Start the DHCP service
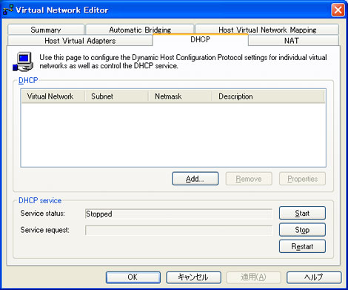This screenshot has width=348, height=290. click(x=302, y=213)
